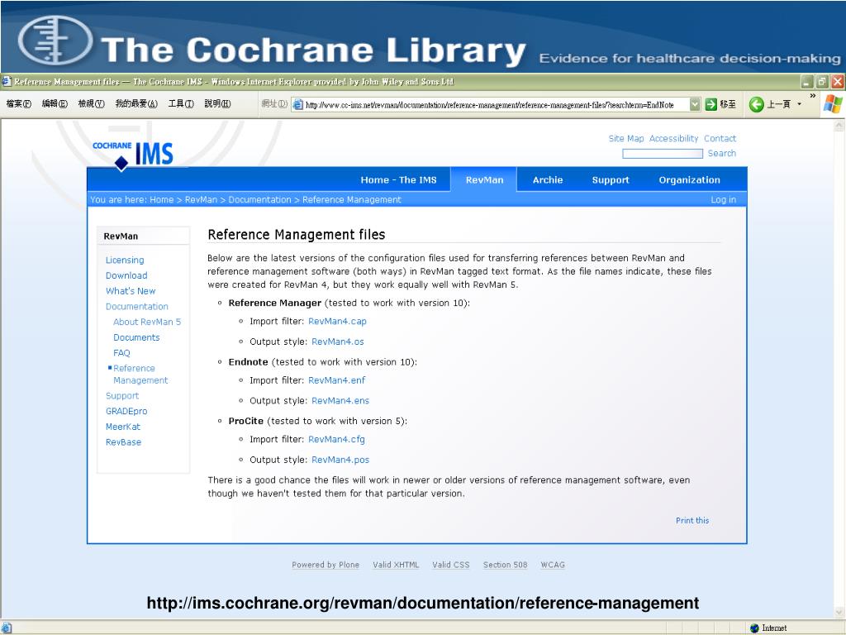Expand the Back button dropdown arrow
This screenshot has height=635, width=846.
tap(798, 104)
